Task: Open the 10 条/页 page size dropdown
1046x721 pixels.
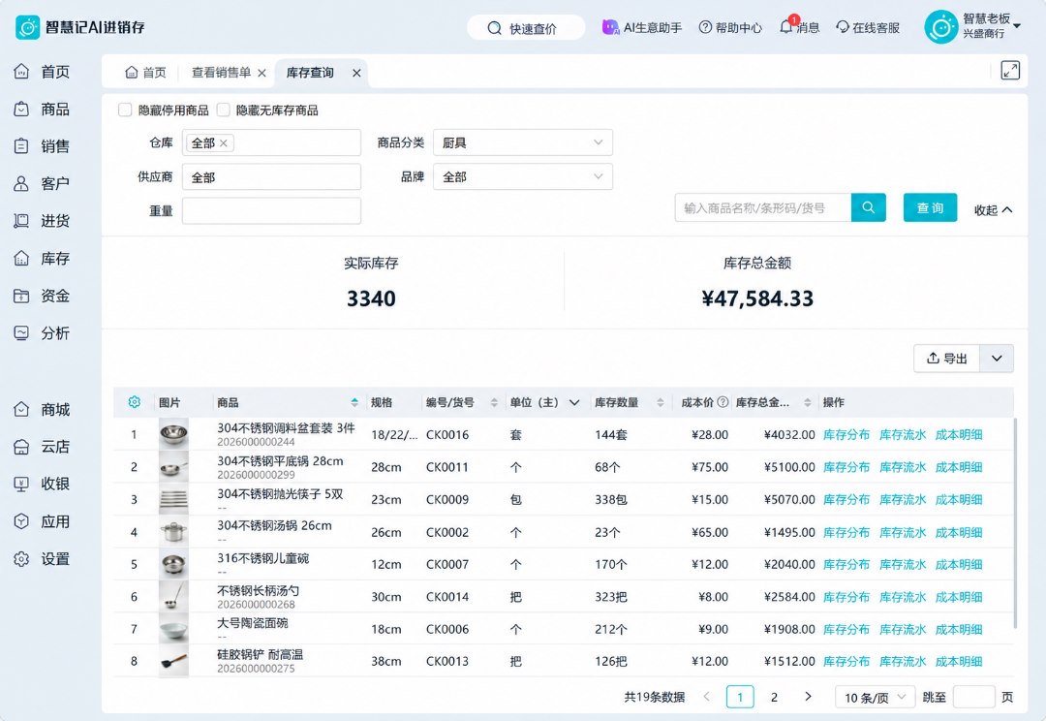Action: 875,697
